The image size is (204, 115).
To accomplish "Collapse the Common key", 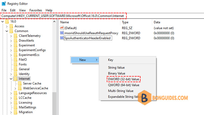I will [7, 31].
